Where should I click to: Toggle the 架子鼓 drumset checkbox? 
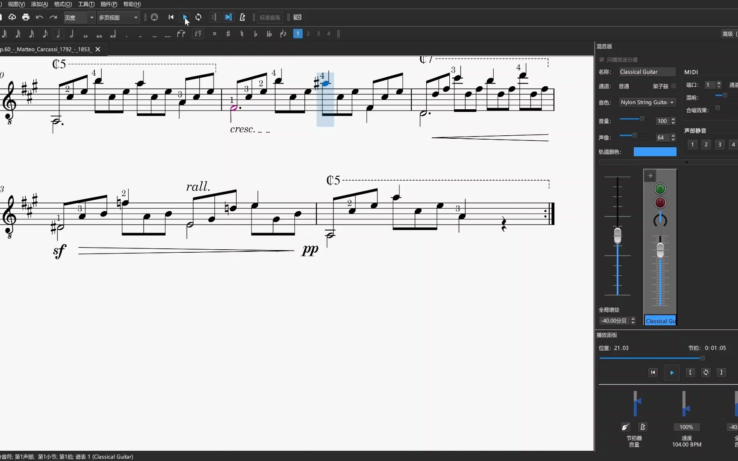(x=674, y=86)
